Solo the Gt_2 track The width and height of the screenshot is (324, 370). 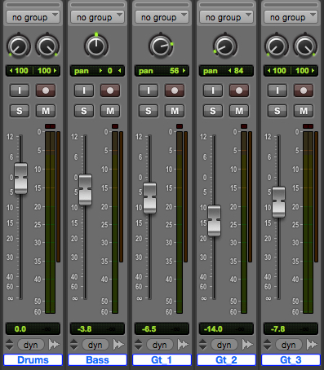(x=213, y=111)
